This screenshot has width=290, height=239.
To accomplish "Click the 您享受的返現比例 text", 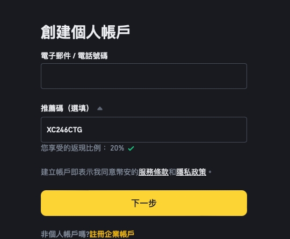I will click(x=71, y=148).
